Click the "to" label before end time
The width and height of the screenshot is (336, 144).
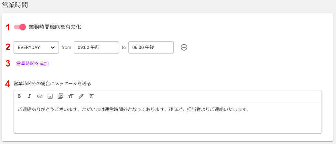tap(124, 47)
